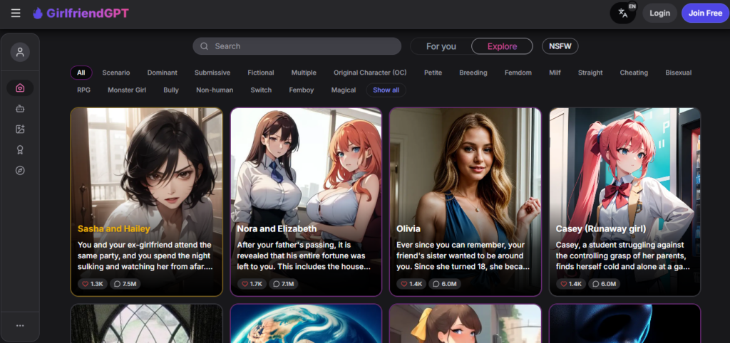
Task: Open the Sasha and Hailey character card
Action: coord(147,201)
